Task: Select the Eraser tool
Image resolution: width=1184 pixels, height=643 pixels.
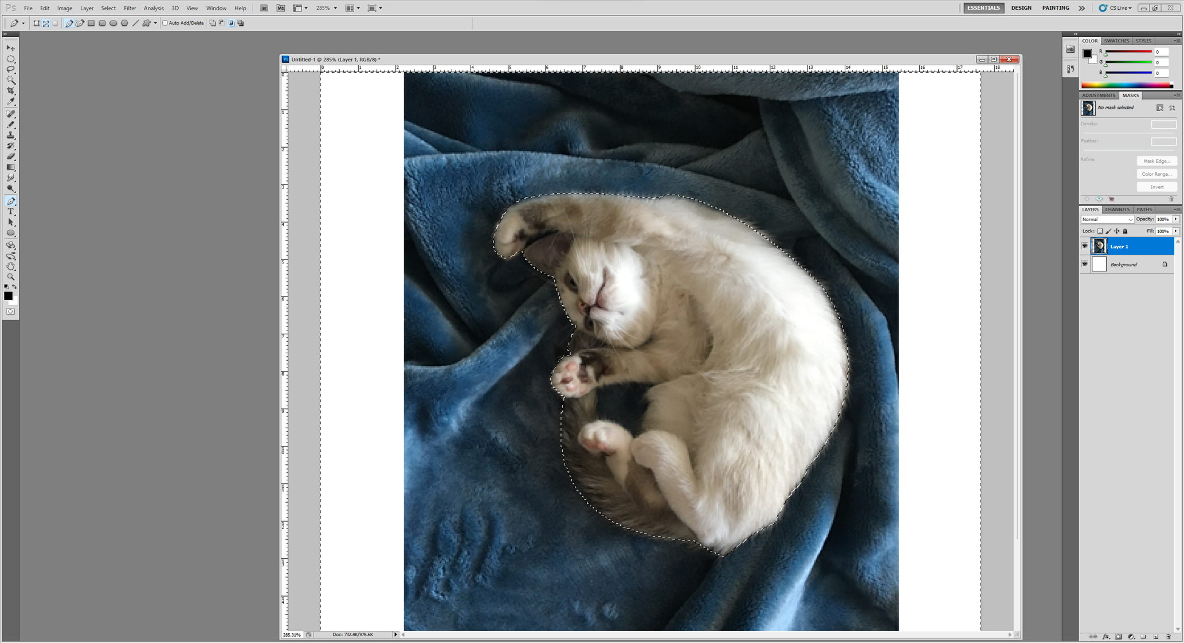Action: coord(11,156)
